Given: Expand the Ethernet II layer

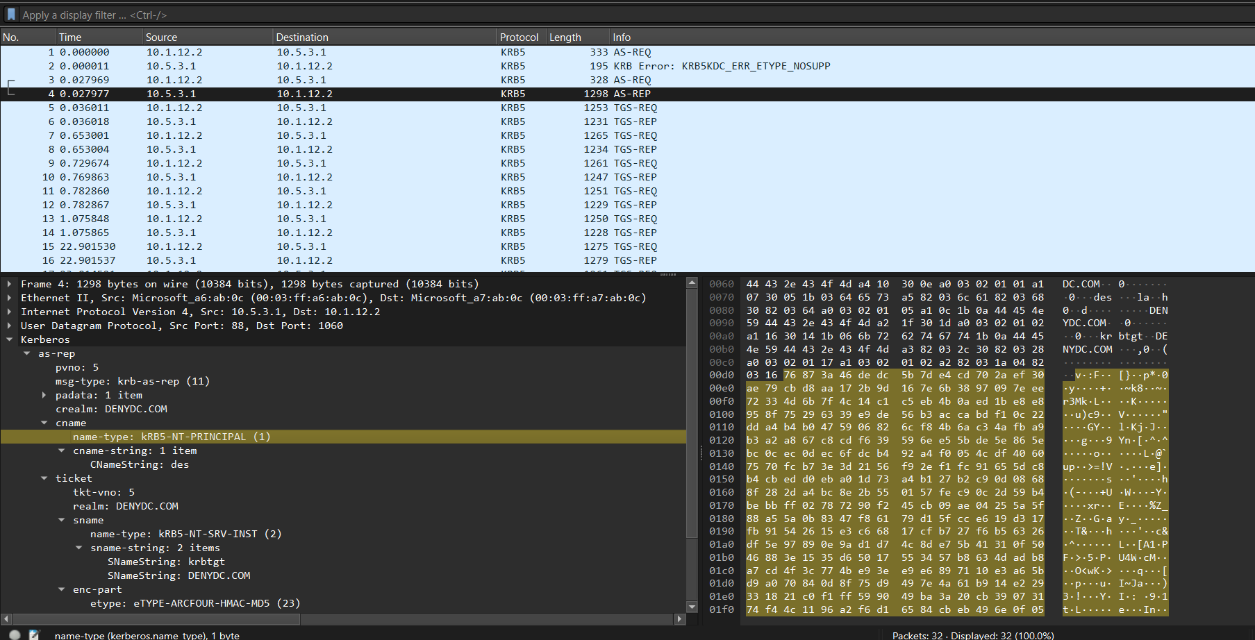Looking at the screenshot, I should [9, 298].
